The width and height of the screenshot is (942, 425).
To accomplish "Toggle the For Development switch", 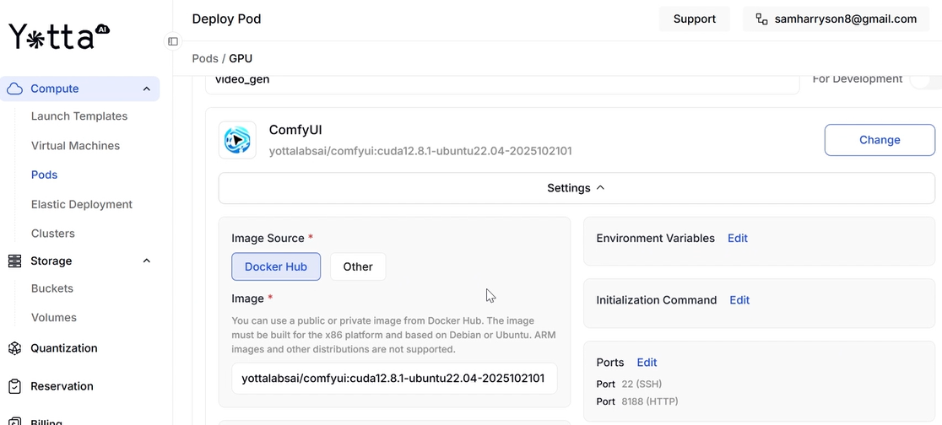I will [x=927, y=79].
